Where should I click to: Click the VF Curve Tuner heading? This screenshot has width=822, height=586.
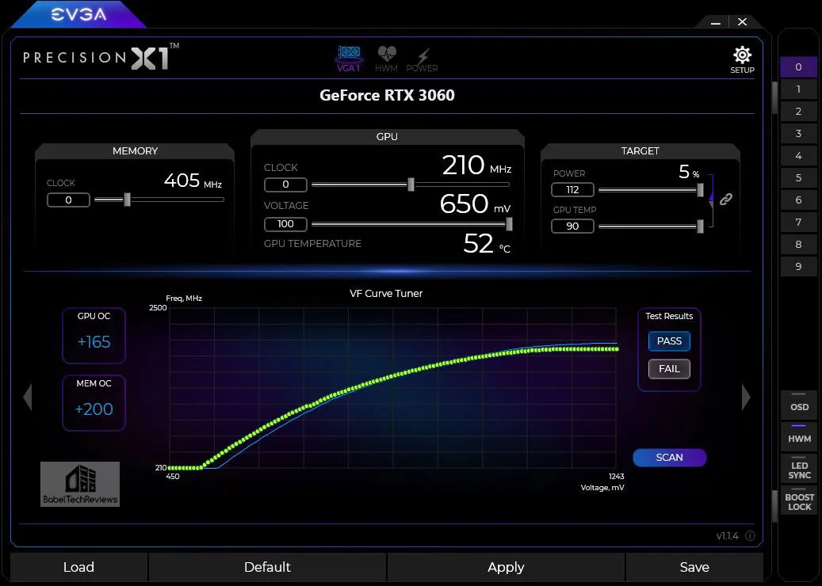386,293
